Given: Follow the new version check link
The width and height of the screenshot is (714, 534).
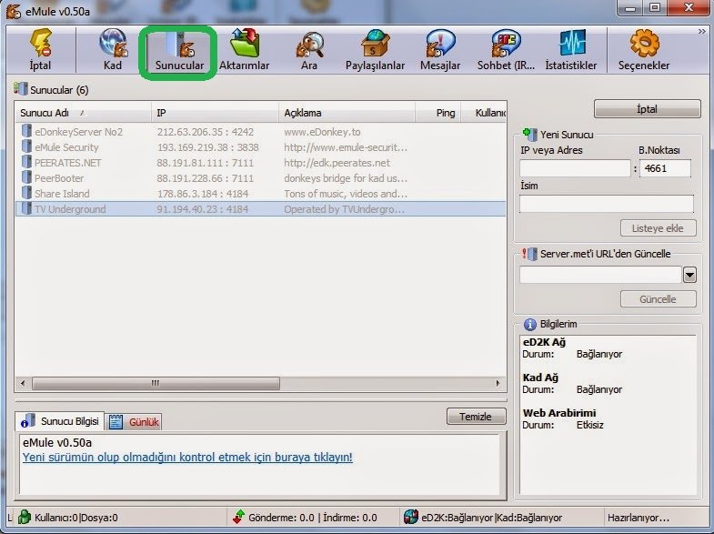Looking at the screenshot, I should (x=187, y=457).
